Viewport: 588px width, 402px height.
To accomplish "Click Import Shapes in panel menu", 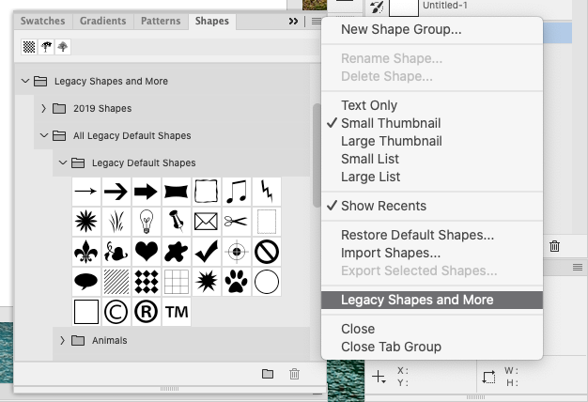I will (x=391, y=253).
